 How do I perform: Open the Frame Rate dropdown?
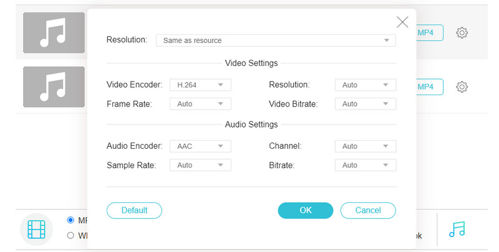click(200, 104)
